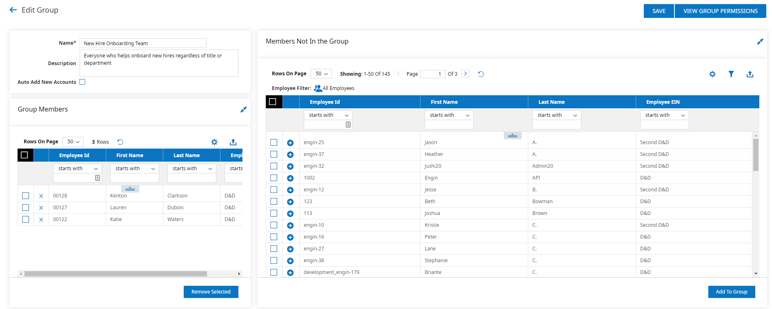This screenshot has width=772, height=309.
Task: Open Group Members table settings gear
Action: pyautogui.click(x=214, y=142)
